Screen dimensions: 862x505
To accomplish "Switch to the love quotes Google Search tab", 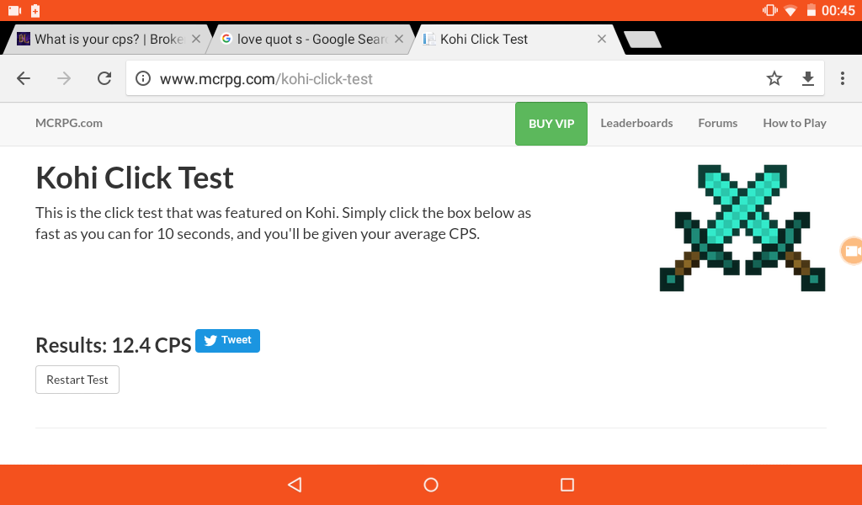I will tap(305, 39).
